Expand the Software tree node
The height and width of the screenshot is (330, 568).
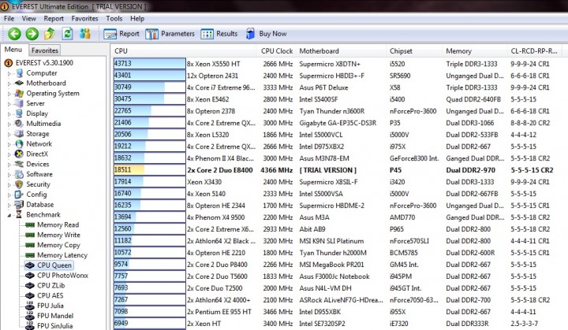pyautogui.click(x=9, y=175)
